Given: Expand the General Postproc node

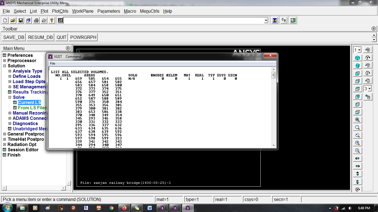Looking at the screenshot, I should pos(4,134).
